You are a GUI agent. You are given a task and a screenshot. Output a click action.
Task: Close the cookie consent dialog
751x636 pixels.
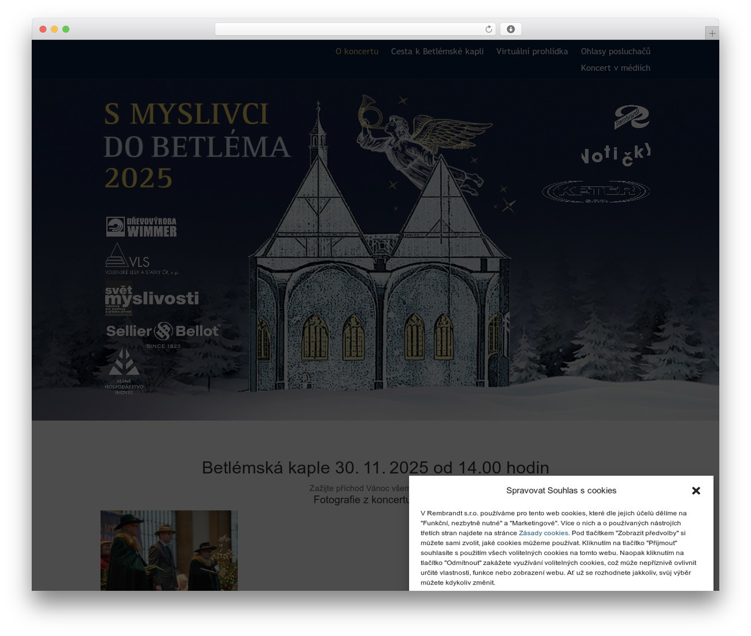click(696, 490)
